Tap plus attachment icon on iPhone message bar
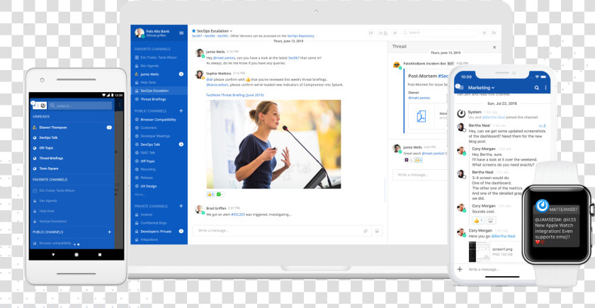 pos(460,269)
